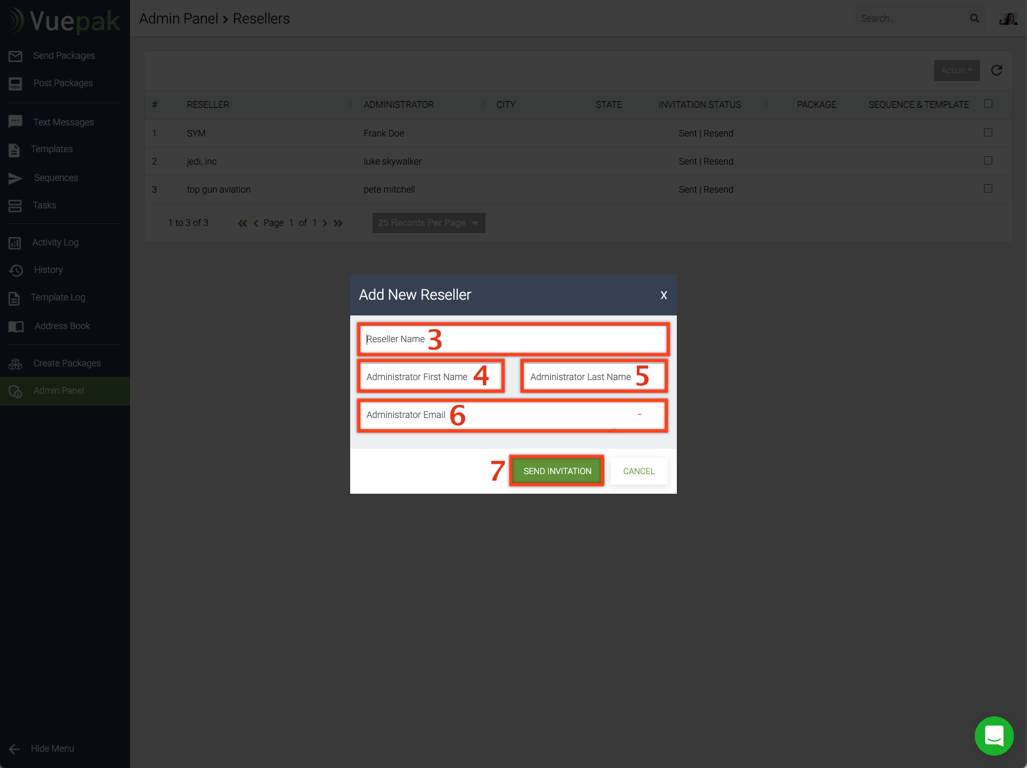Open Tasks menu item
Screen dimensions: 1027x768
pos(44,206)
